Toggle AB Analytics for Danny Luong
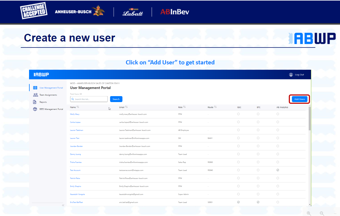340x216 pixels. pos(278,154)
